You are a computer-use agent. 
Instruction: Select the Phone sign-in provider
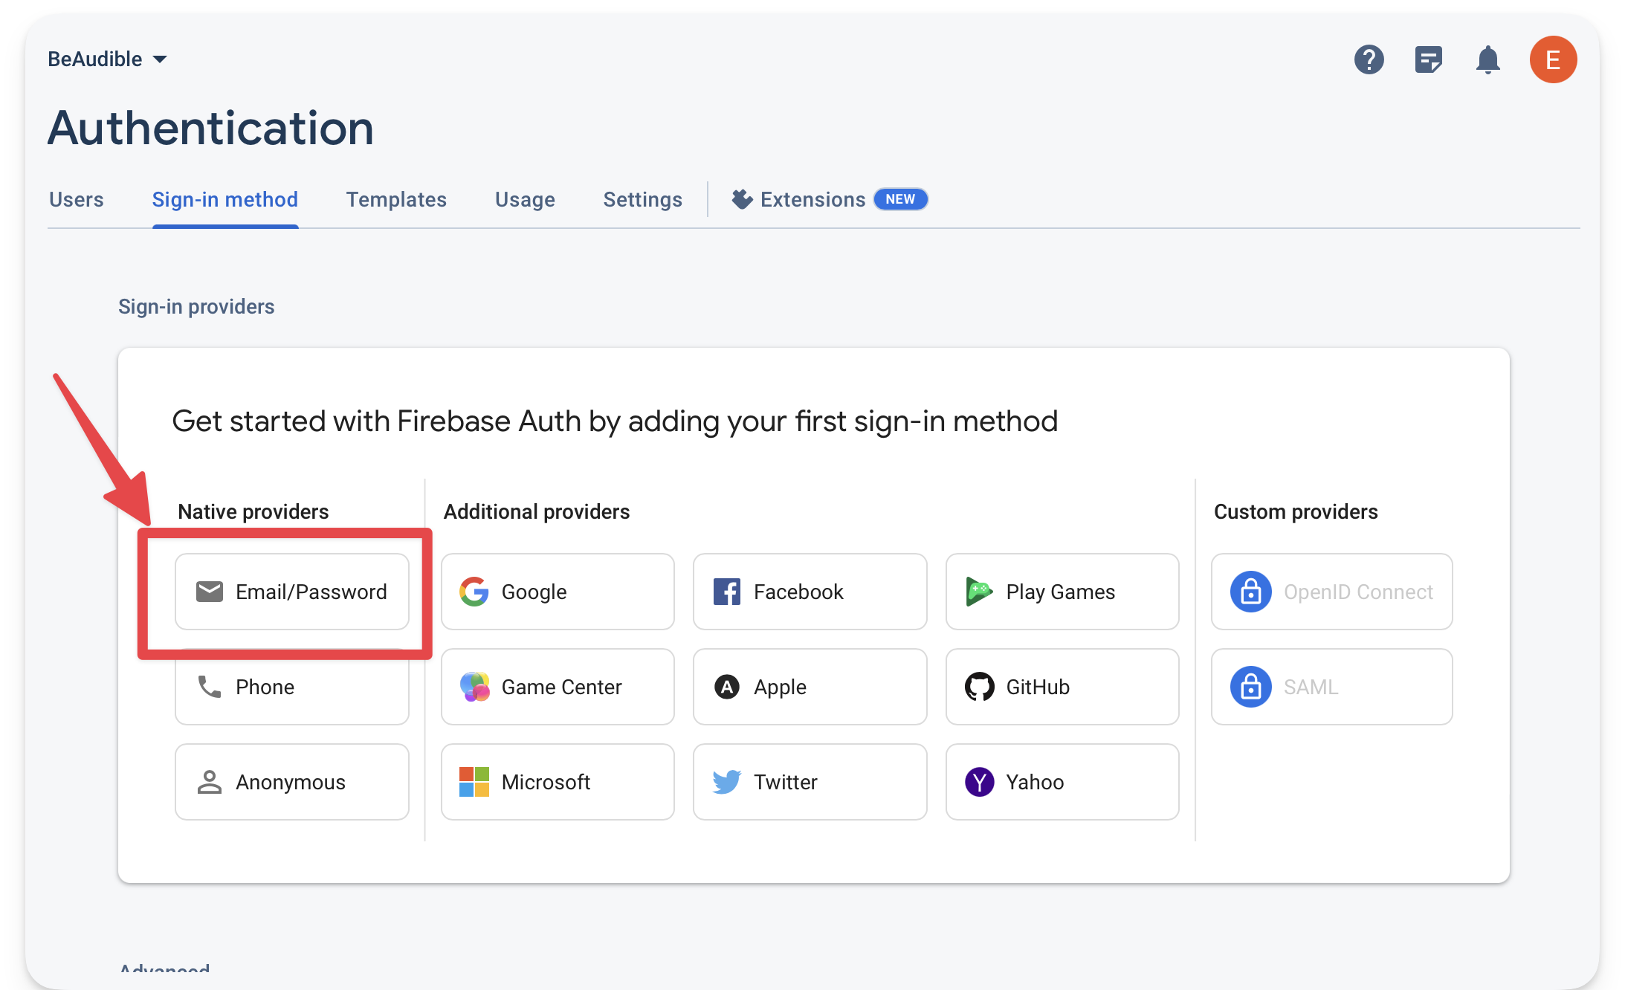click(291, 687)
